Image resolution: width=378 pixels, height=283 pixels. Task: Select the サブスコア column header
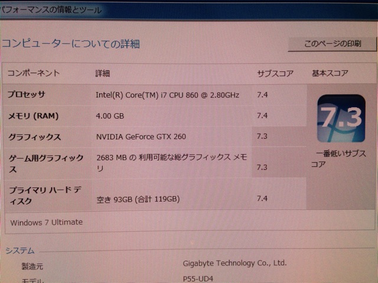point(275,73)
